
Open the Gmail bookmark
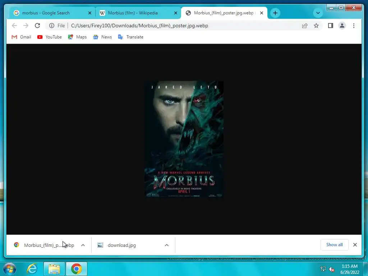tap(21, 37)
